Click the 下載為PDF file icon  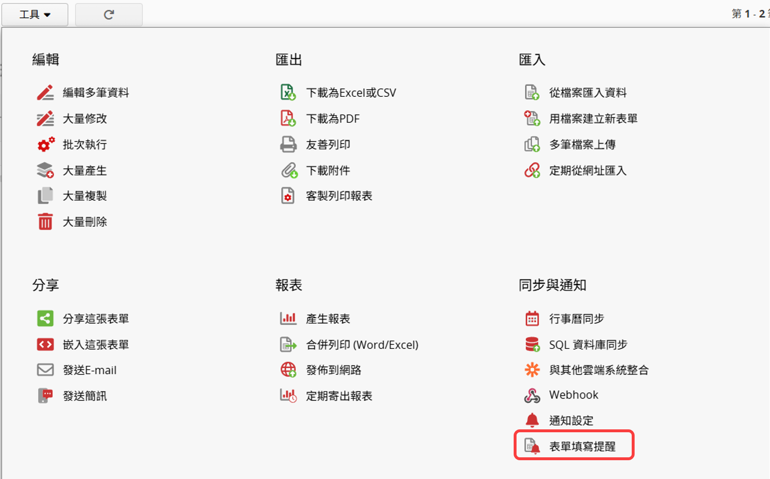click(288, 118)
